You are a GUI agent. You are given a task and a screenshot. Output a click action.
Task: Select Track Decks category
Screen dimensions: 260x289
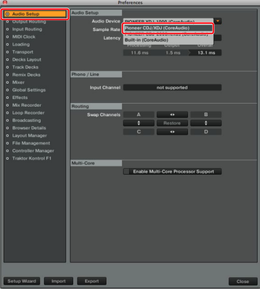point(26,67)
